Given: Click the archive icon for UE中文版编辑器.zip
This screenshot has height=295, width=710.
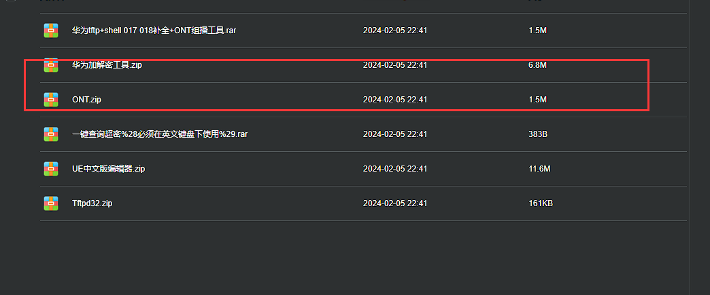Looking at the screenshot, I should pos(51,169).
